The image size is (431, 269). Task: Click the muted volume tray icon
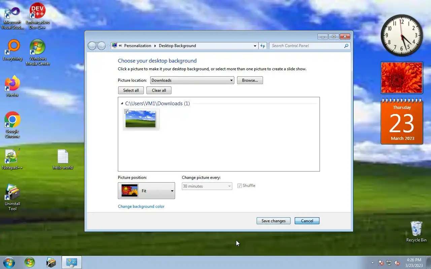click(x=397, y=263)
